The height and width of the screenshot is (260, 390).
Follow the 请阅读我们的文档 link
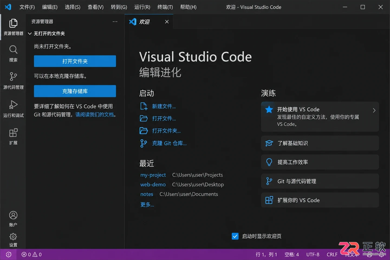pos(95,115)
